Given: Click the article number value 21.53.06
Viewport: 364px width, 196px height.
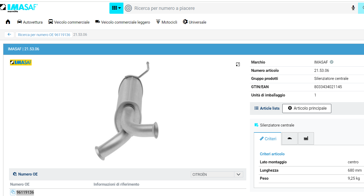Looking at the screenshot, I should [x=321, y=71].
